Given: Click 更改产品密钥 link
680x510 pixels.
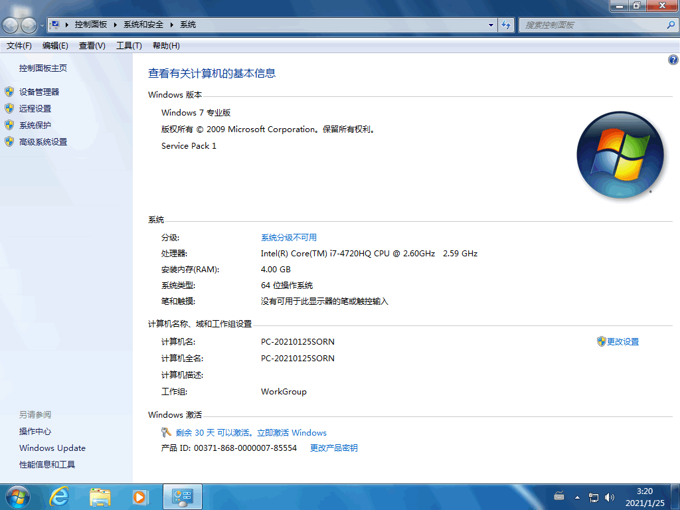Looking at the screenshot, I should (333, 448).
